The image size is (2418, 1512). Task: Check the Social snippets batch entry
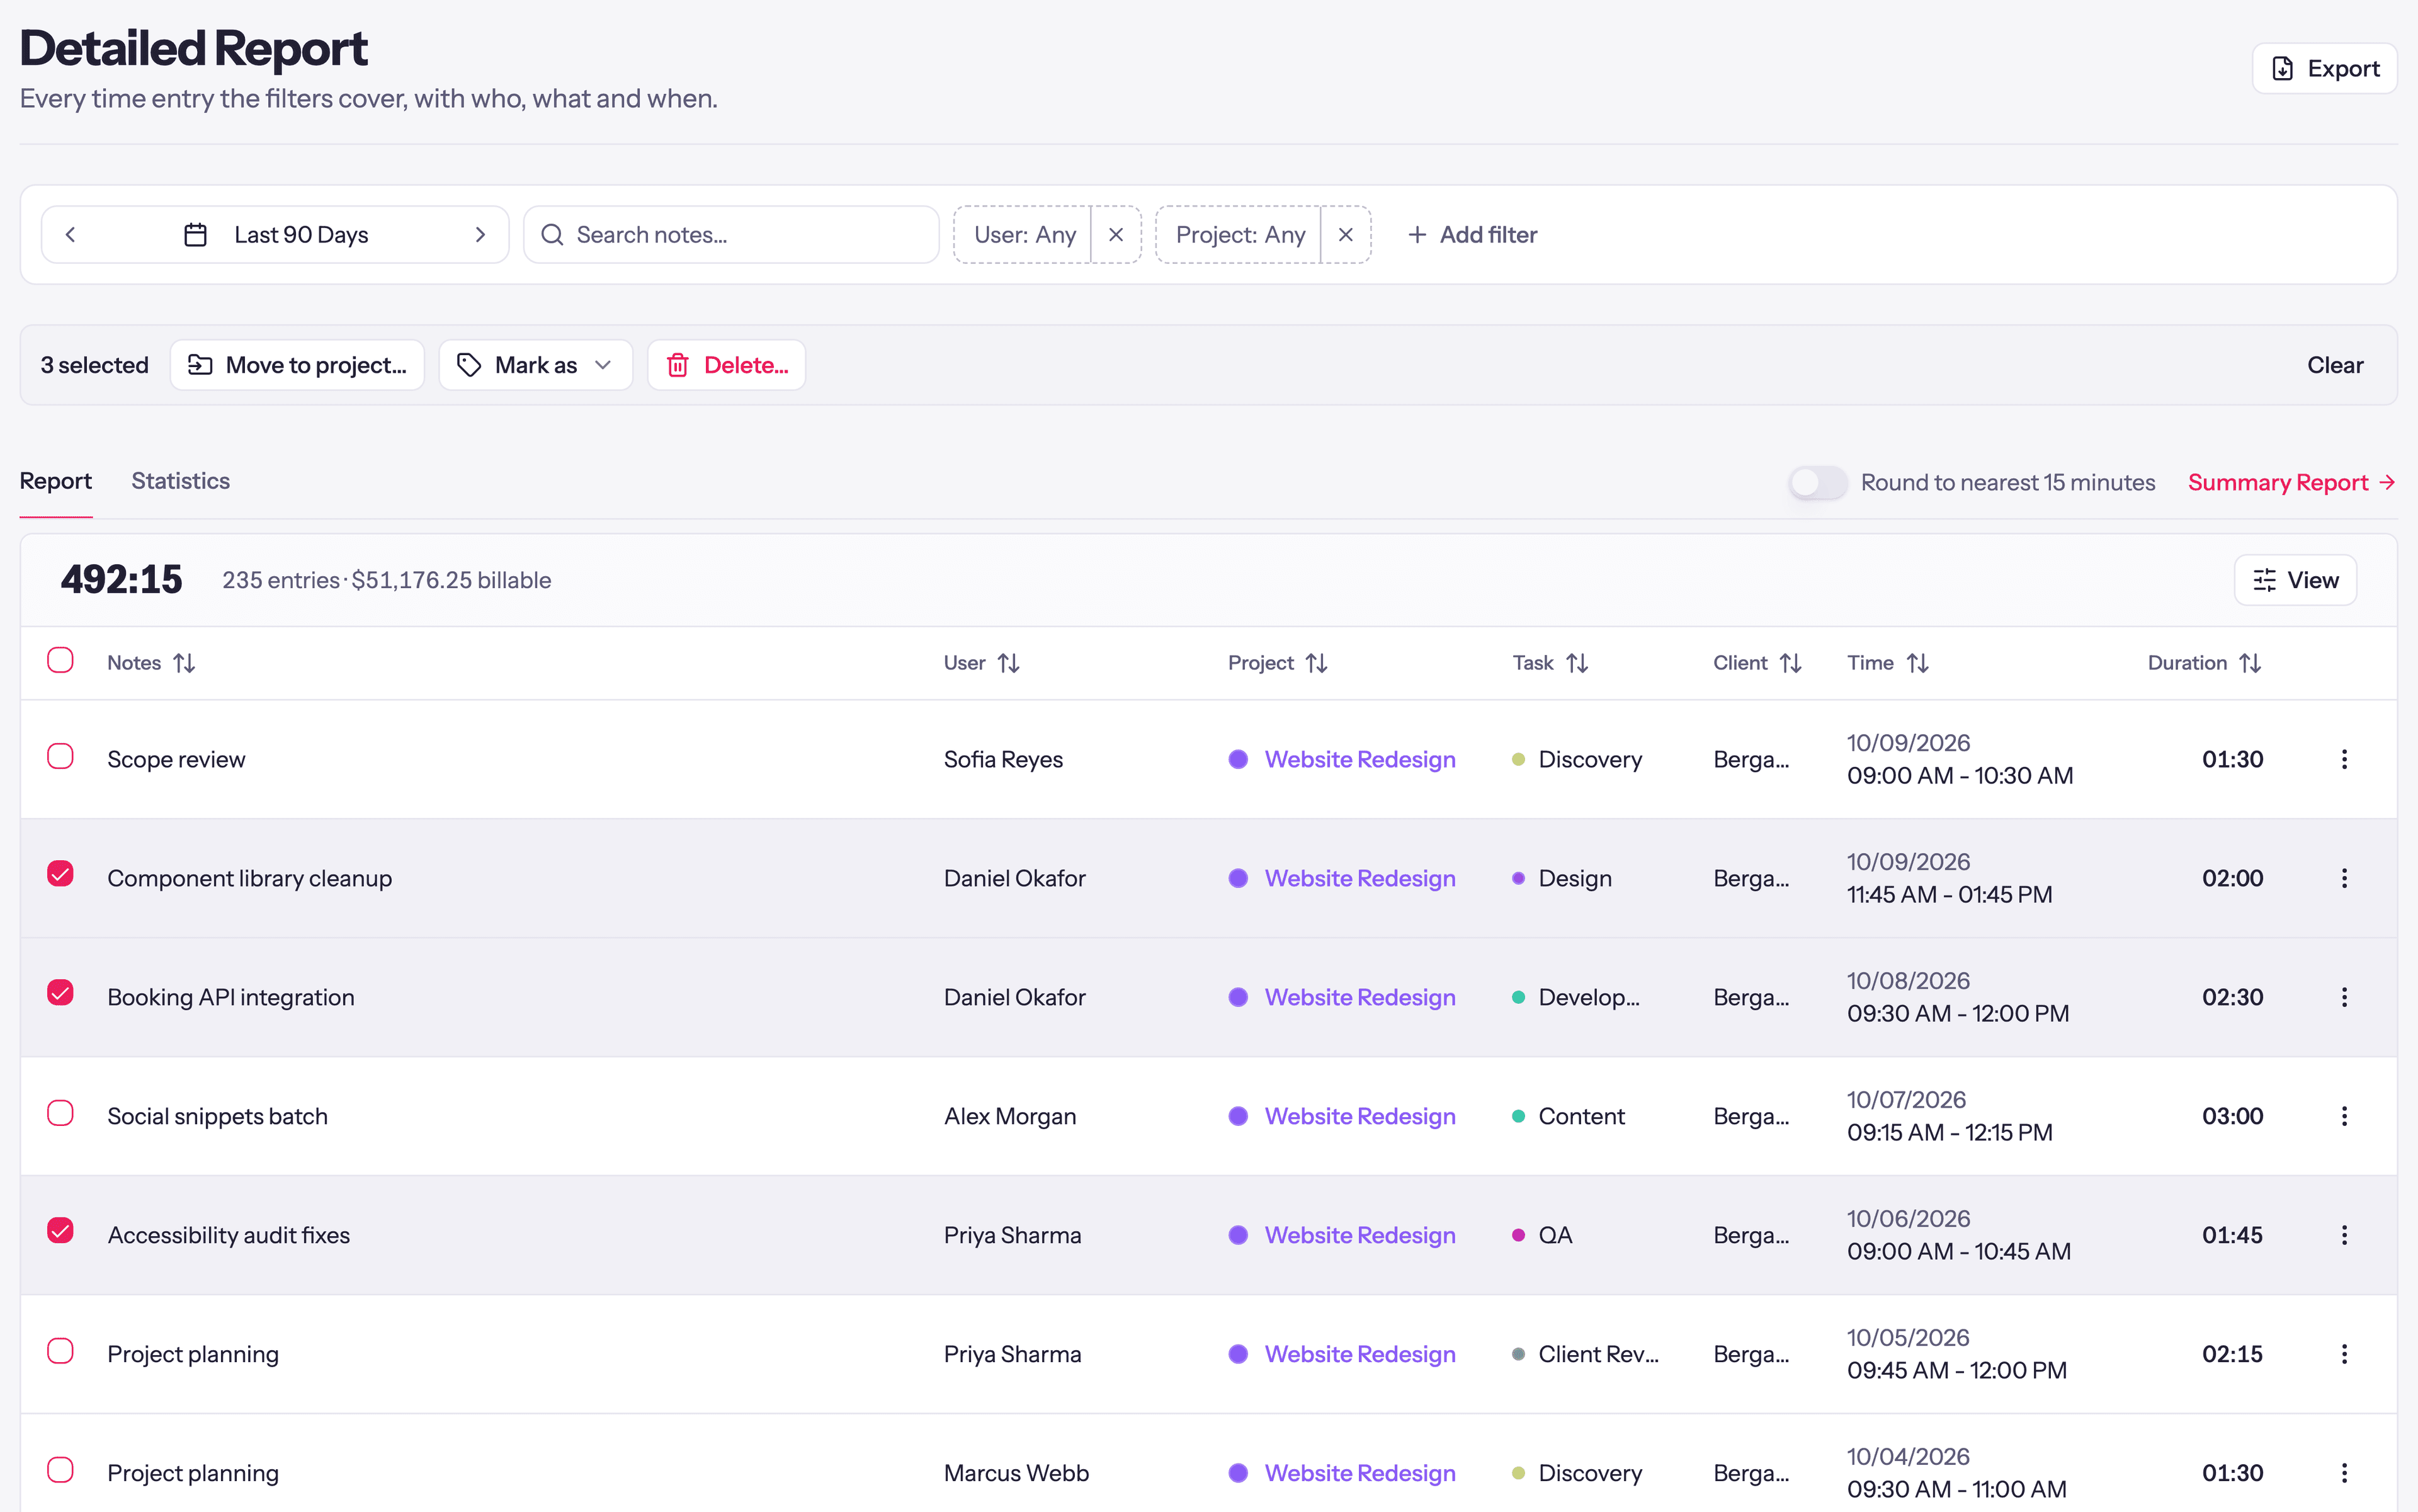(60, 1113)
